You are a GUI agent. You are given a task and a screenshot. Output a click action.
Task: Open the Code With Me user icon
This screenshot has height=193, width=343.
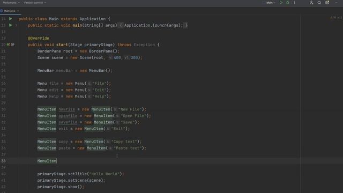pyautogui.click(x=311, y=3)
